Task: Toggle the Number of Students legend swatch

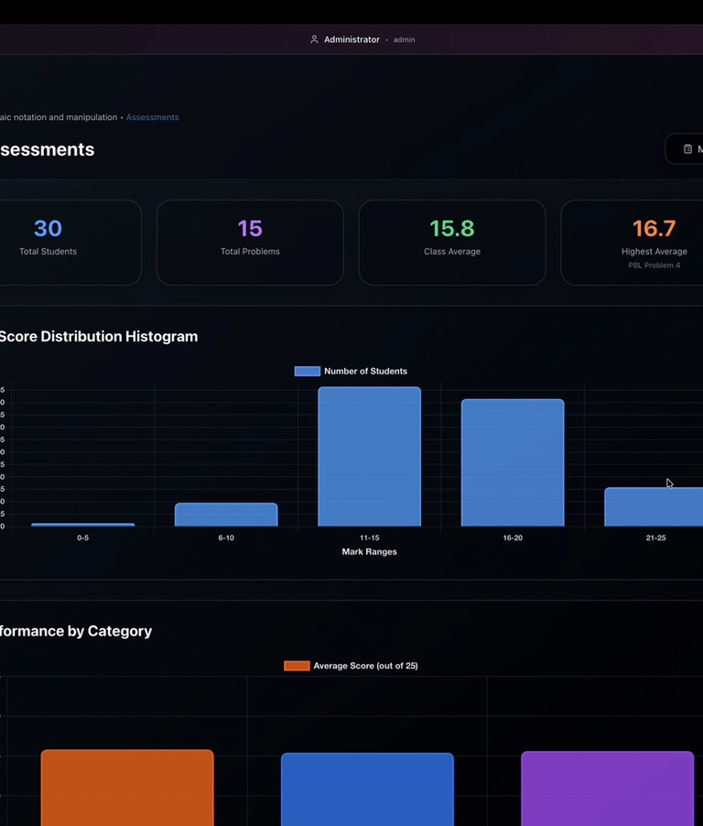Action: pyautogui.click(x=307, y=372)
